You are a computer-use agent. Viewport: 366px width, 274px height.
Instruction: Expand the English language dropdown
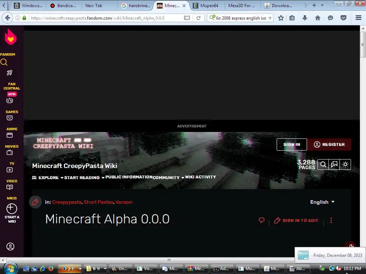coord(322,202)
